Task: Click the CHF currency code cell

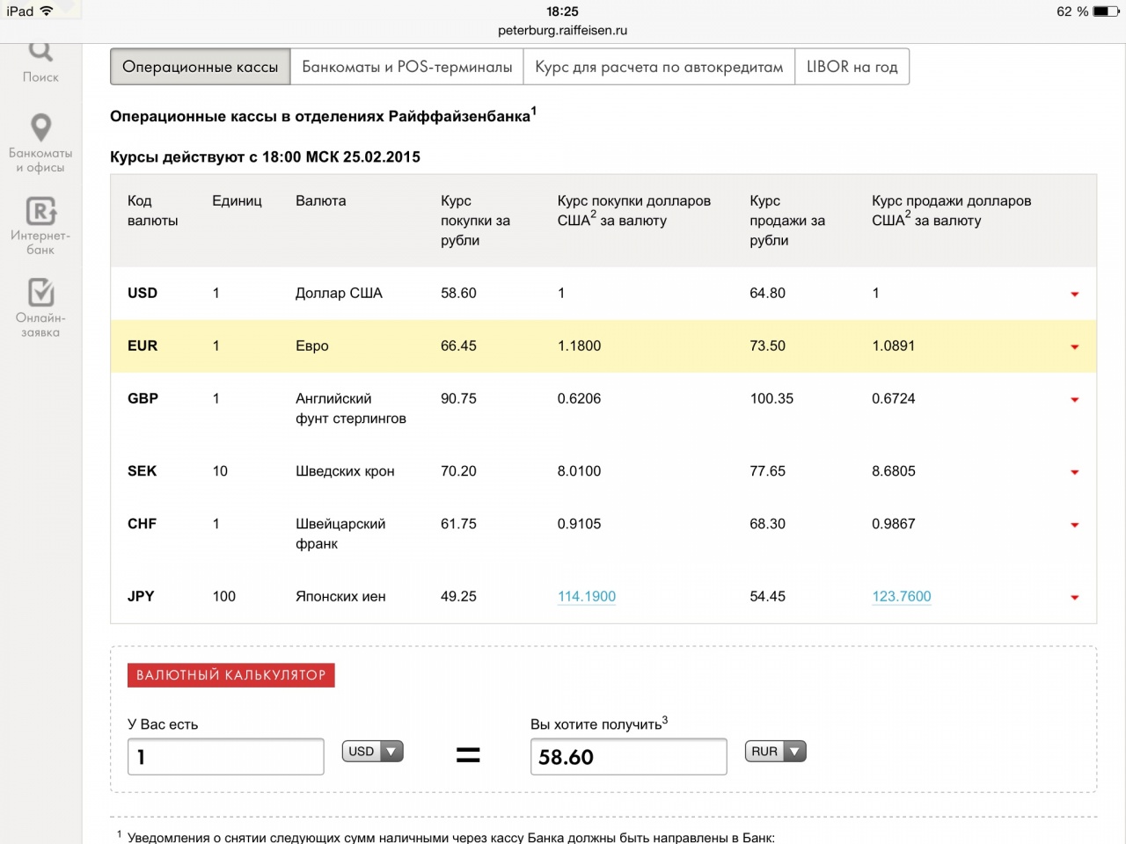Action: tap(142, 524)
